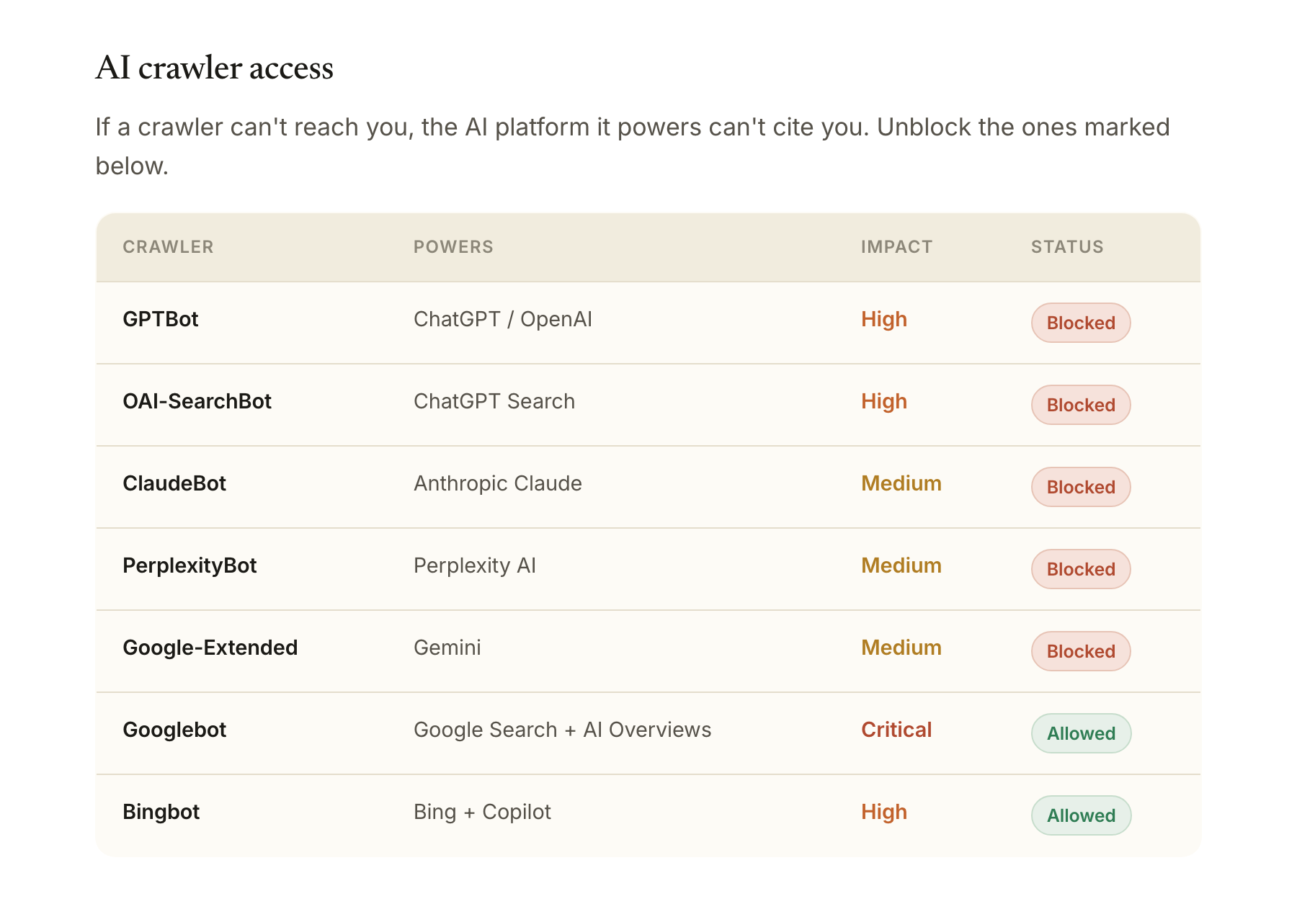Click the Gemini cell
The width and height of the screenshot is (1297, 922).
[x=447, y=648]
